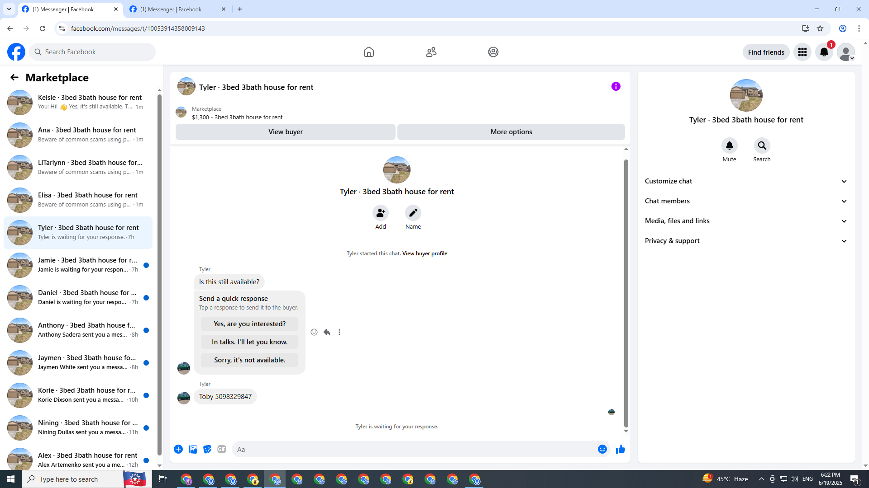Go to the Home feed icon
Viewport: 869px width, 488px height.
point(369,52)
